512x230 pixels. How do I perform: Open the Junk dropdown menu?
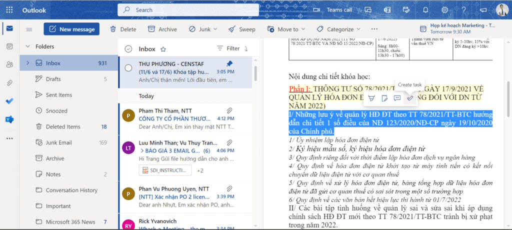click(x=200, y=29)
